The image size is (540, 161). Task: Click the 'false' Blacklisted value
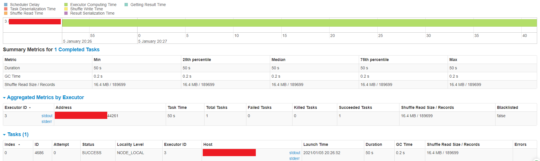(x=501, y=116)
